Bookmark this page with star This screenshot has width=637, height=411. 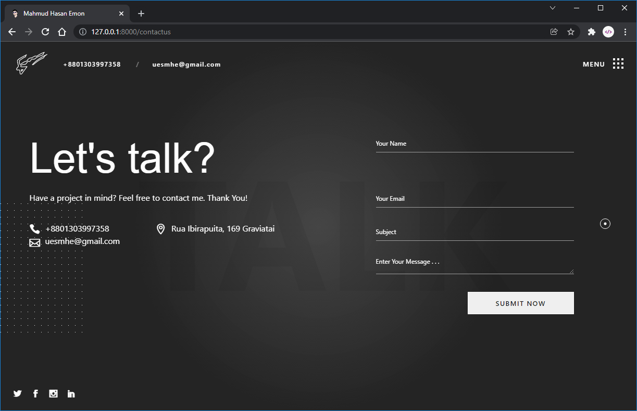coord(571,32)
